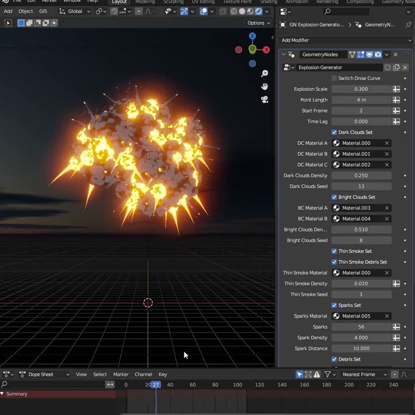Open Dope Sheet mode dropdown
This screenshot has height=415, width=415.
(44, 374)
